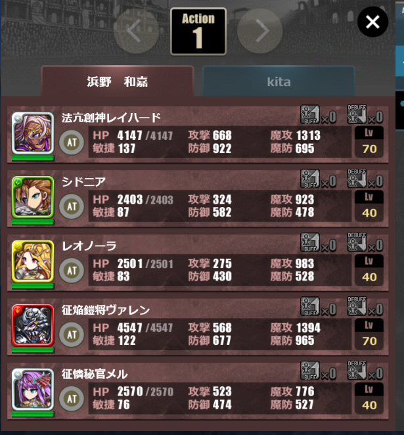Click the BUFF icon for レオノーラ
Screen dimensions: 404x435
[310, 242]
